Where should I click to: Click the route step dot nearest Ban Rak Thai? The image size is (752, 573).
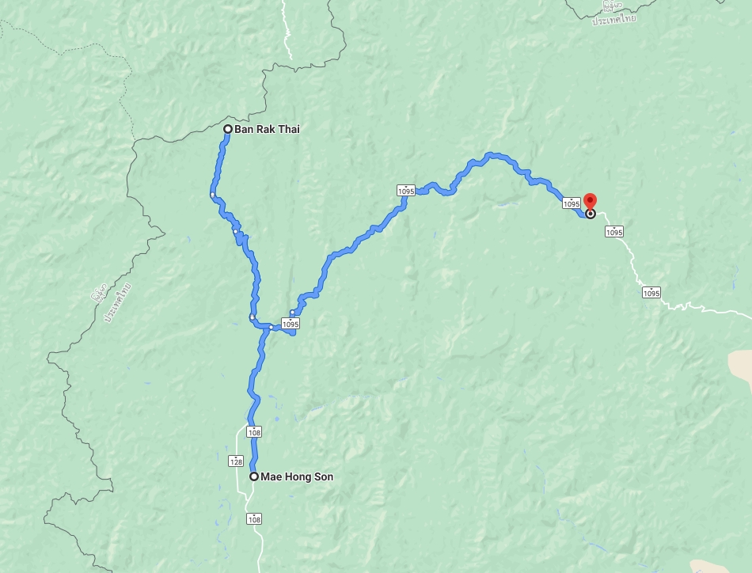pos(212,195)
